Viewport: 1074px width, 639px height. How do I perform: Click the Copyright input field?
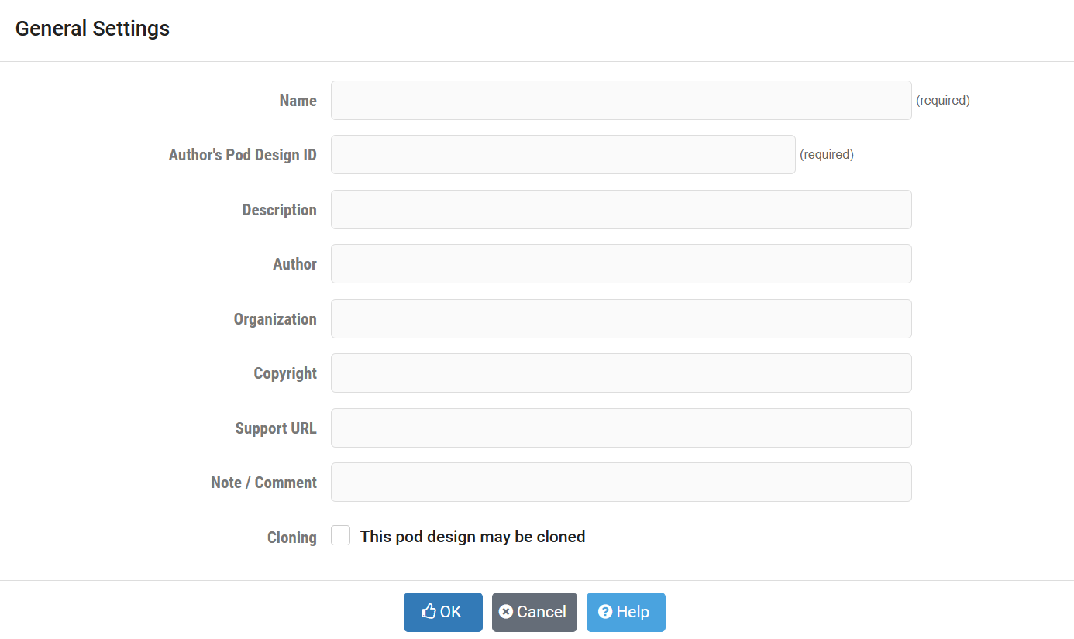pyautogui.click(x=620, y=373)
